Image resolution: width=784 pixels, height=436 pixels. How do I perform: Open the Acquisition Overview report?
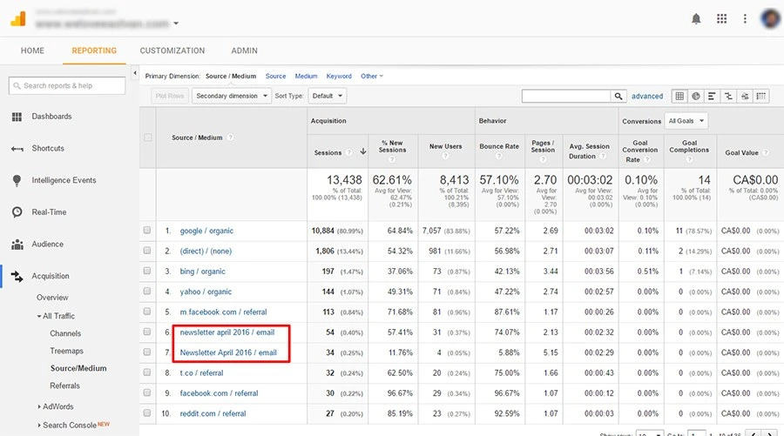coord(52,298)
